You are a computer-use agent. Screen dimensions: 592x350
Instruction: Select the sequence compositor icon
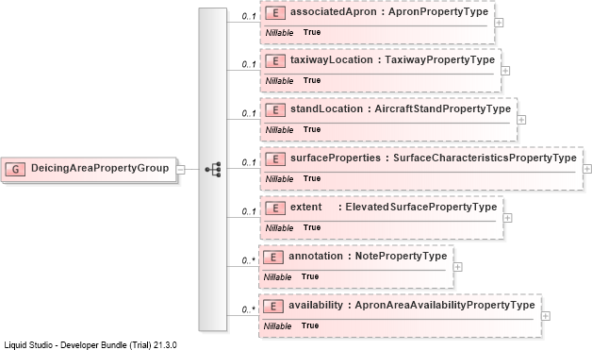click(x=213, y=170)
